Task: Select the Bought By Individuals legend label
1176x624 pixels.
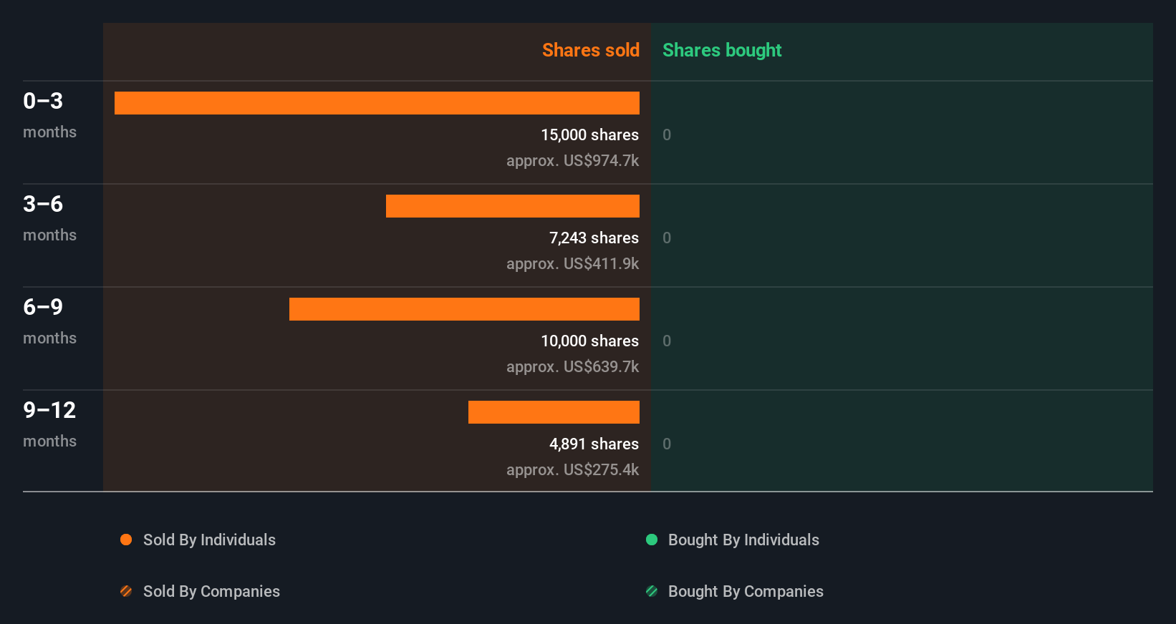Action: (x=743, y=540)
